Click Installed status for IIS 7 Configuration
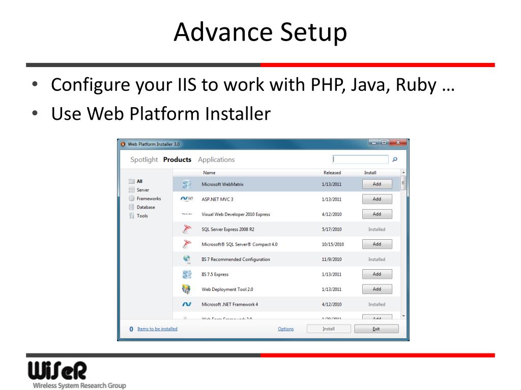Viewport: 521px width, 390px height. click(x=377, y=259)
